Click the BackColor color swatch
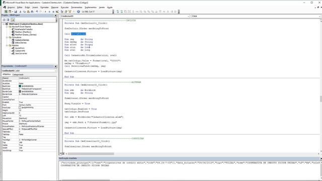 coord(20,86)
